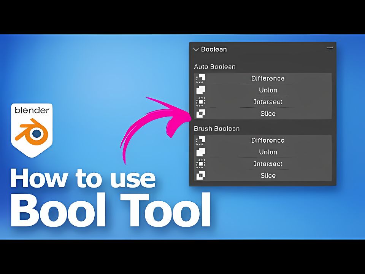The image size is (365, 274).
Task: Click the Brush Boolean section header
Action: 216,129
